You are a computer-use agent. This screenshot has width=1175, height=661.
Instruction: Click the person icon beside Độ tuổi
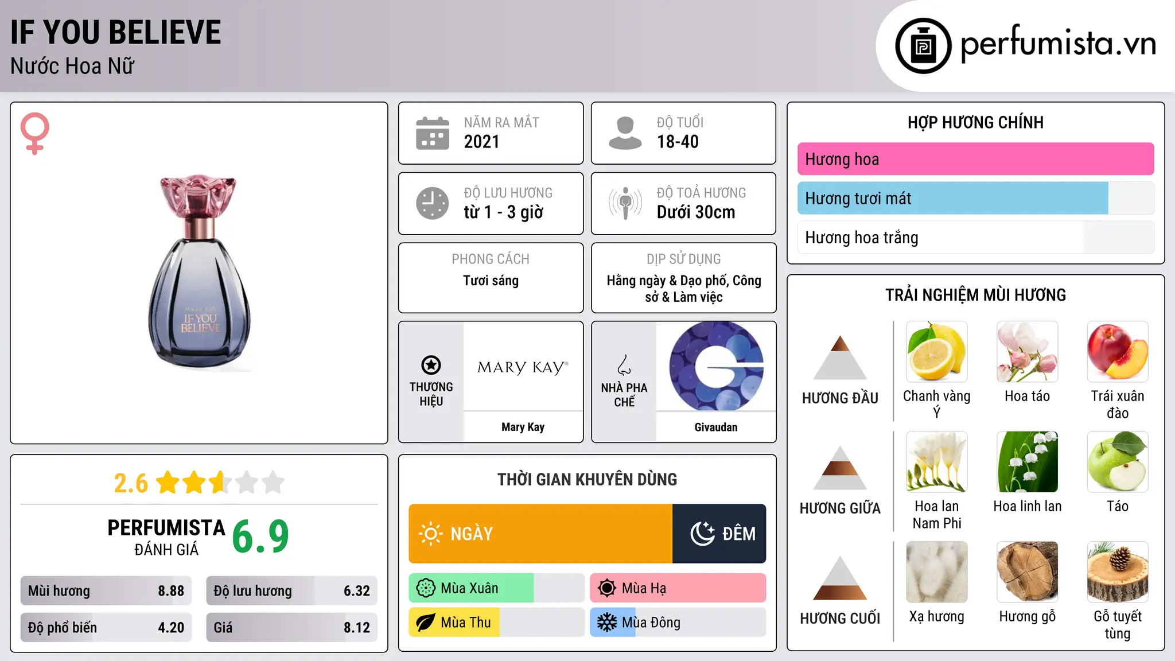pyautogui.click(x=625, y=133)
